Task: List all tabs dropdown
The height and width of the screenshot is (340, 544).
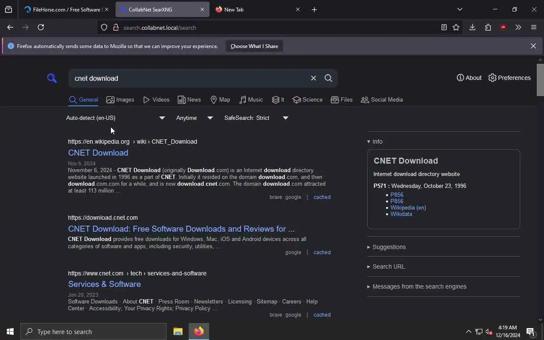Action: click(x=459, y=9)
